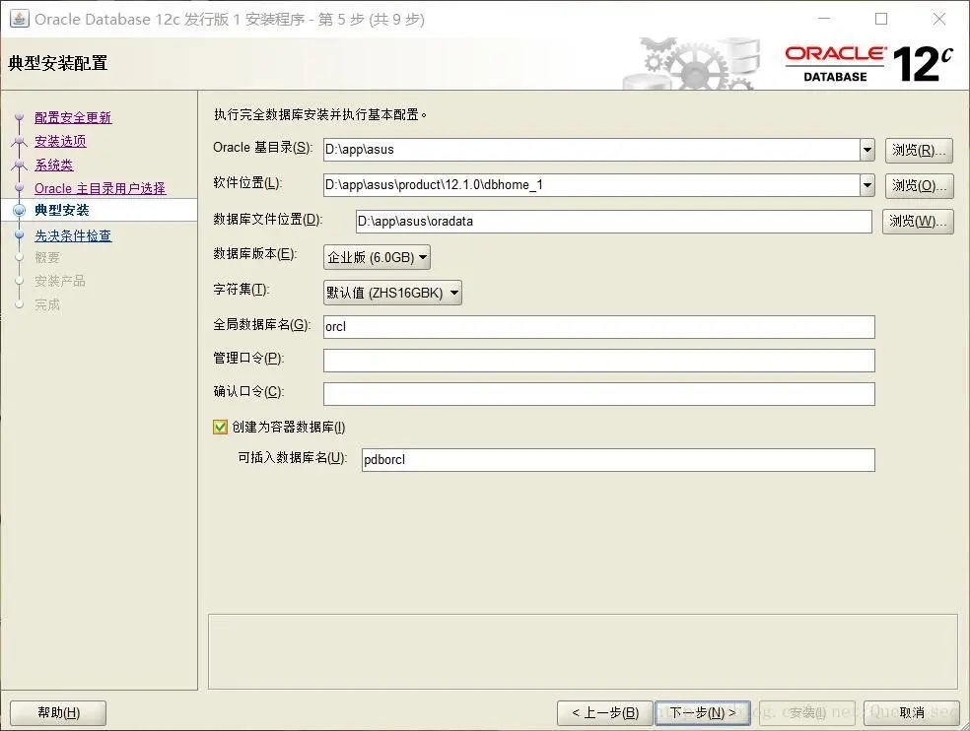Open the Oracle 主目录用户选择 step link
The height and width of the screenshot is (731, 970).
click(x=101, y=188)
